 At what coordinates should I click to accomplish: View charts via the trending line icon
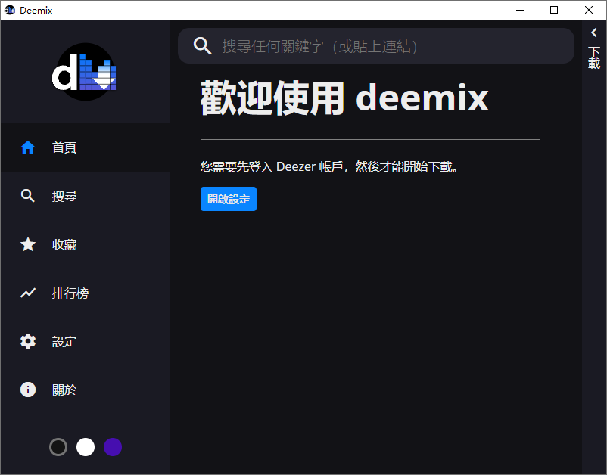tap(28, 293)
